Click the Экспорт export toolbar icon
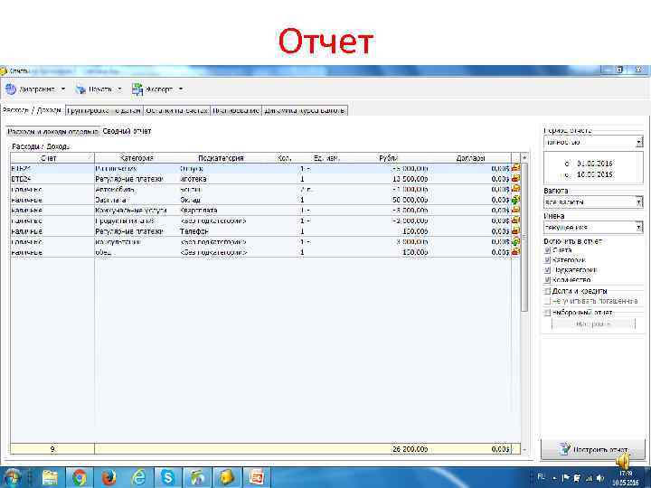 137,89
